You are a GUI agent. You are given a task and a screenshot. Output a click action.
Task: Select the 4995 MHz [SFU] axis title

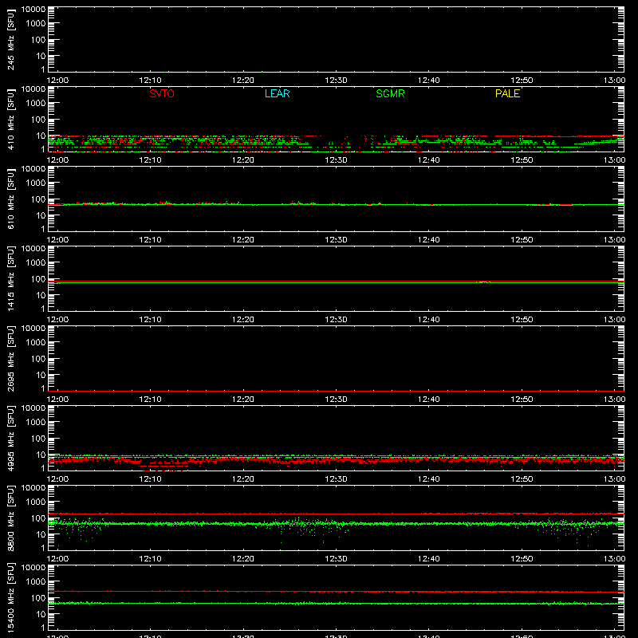click(x=10, y=438)
